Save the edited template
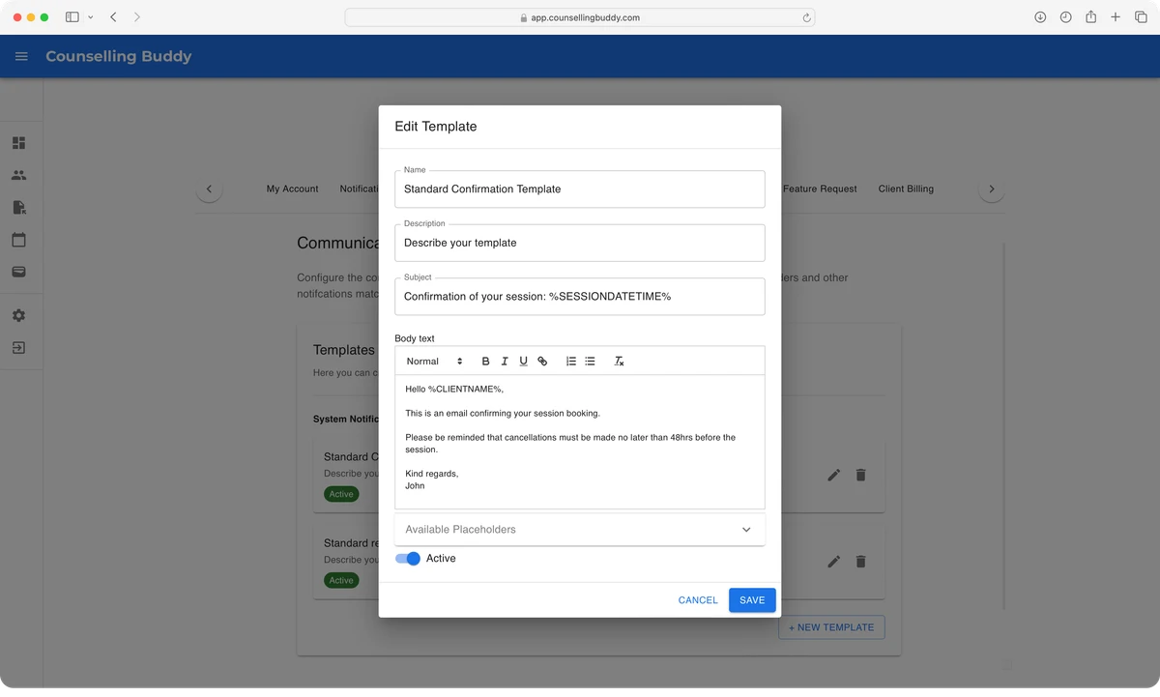1160x697 pixels. click(752, 600)
